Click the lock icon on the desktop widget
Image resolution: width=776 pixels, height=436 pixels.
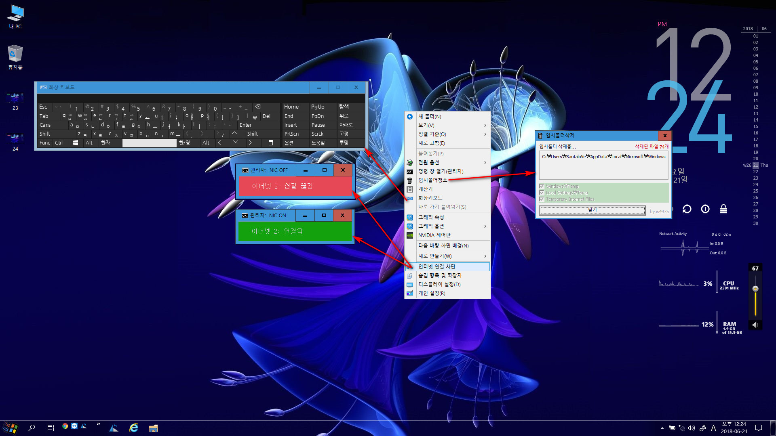[x=723, y=209]
